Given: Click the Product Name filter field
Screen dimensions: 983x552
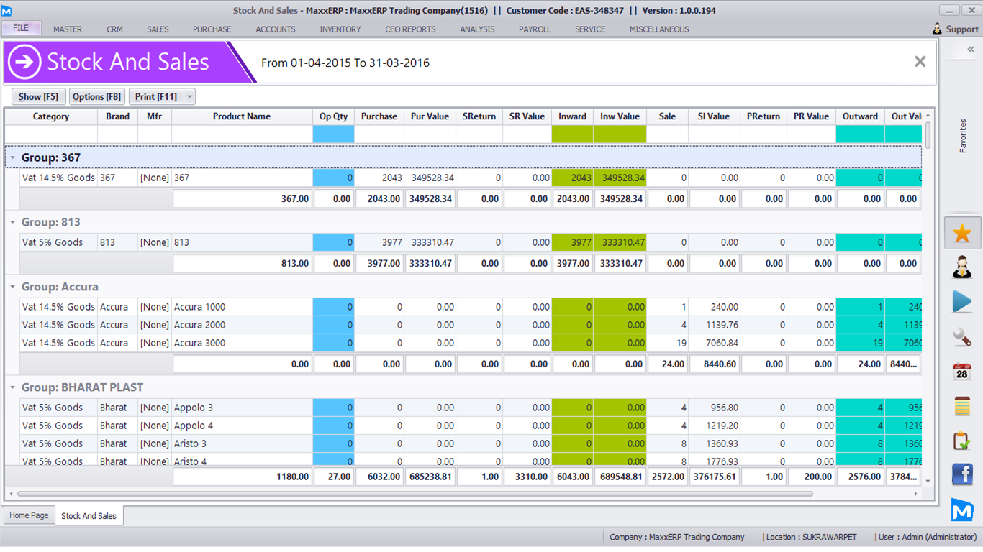Looking at the screenshot, I should [242, 134].
